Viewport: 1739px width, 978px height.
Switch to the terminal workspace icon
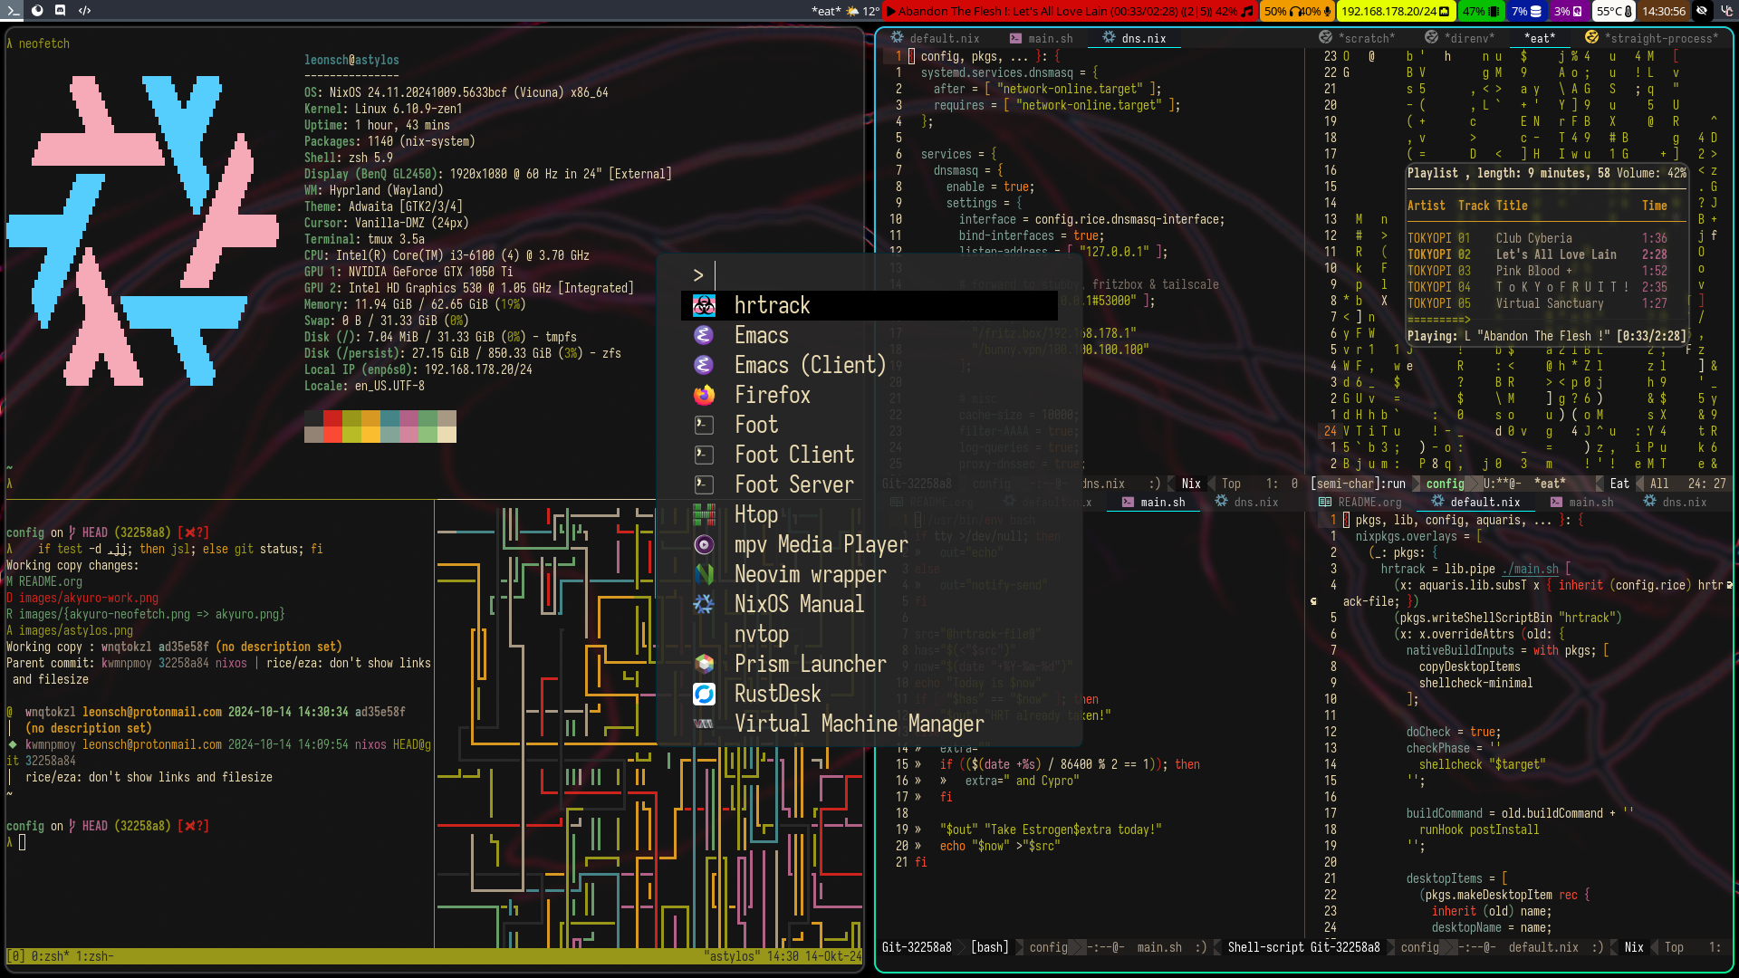[x=13, y=11]
